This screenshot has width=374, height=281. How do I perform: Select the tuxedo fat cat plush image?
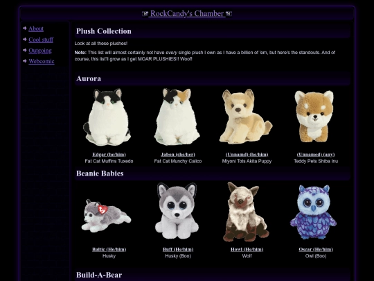click(107, 117)
